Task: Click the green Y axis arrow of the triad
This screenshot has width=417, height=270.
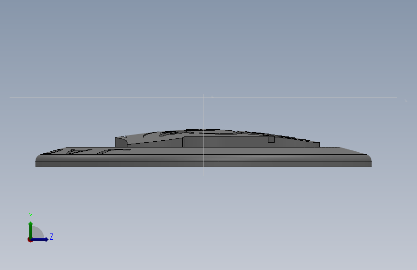Action: pos(31,230)
